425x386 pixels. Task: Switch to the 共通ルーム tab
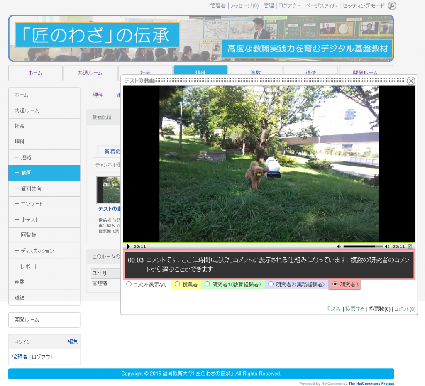pyautogui.click(x=90, y=73)
